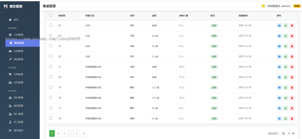View details of table ID 58
The width and height of the screenshot is (302, 139).
coord(279,98)
